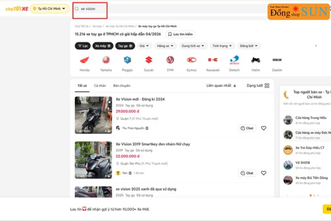Image resolution: width=331 pixels, height=221 pixels.
Task: Open the Tp Hồ Chí Minh location dropdown
Action: click(50, 9)
